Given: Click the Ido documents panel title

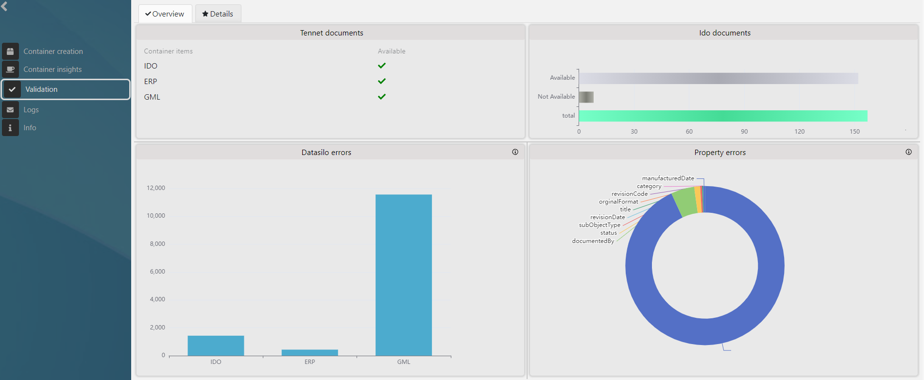Looking at the screenshot, I should coord(725,33).
